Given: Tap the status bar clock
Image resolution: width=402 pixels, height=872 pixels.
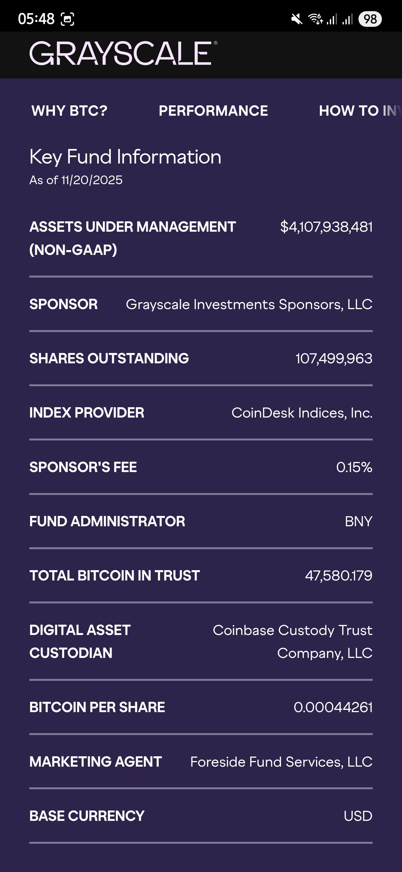Looking at the screenshot, I should coord(36,19).
